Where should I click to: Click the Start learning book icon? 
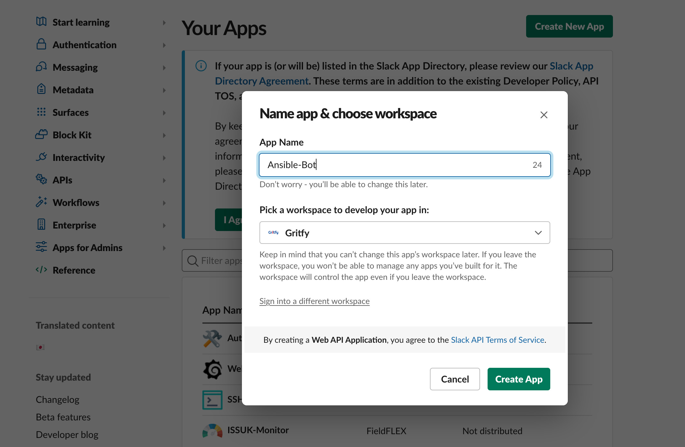coord(41,22)
